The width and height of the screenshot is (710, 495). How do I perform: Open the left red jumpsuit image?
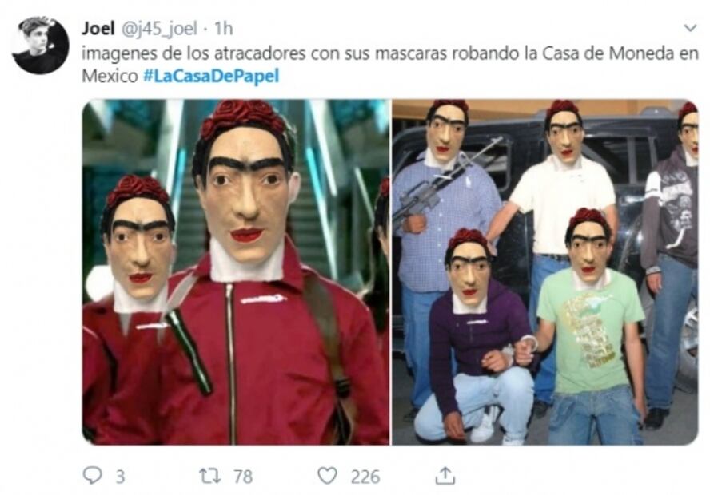tap(236, 272)
